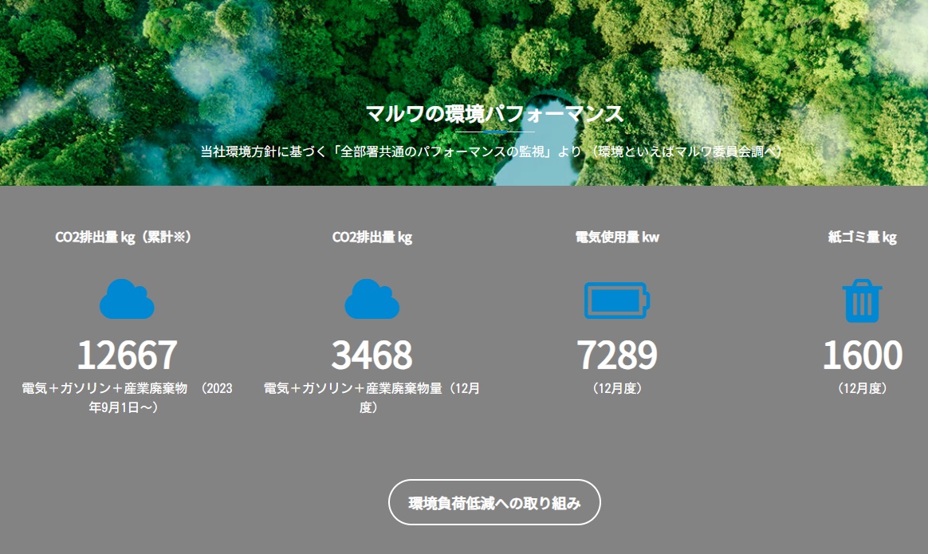
Task: Click the battery icon above 7289
Action: [617, 300]
